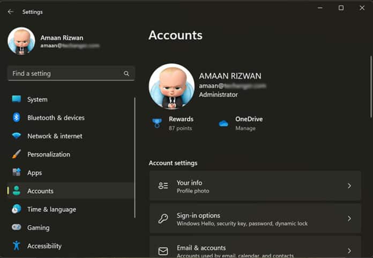
Task: Expand the Email & accounts chevron
Action: [x=349, y=250]
